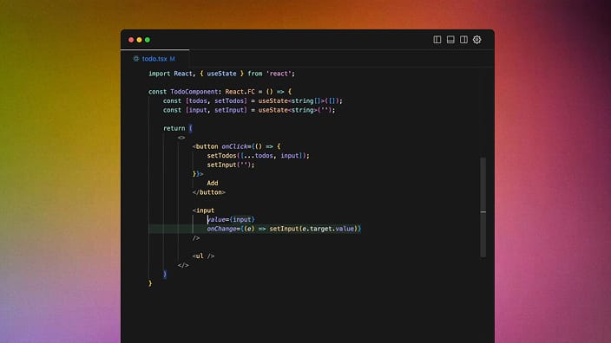Click the 'M' modified marker on tab

172,59
